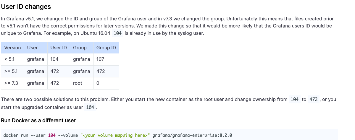Click inline code 104 after "as user"

[x=90, y=108]
